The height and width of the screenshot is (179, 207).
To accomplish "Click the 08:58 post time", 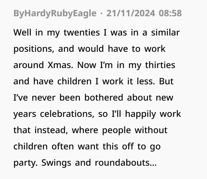I will point(170,13).
